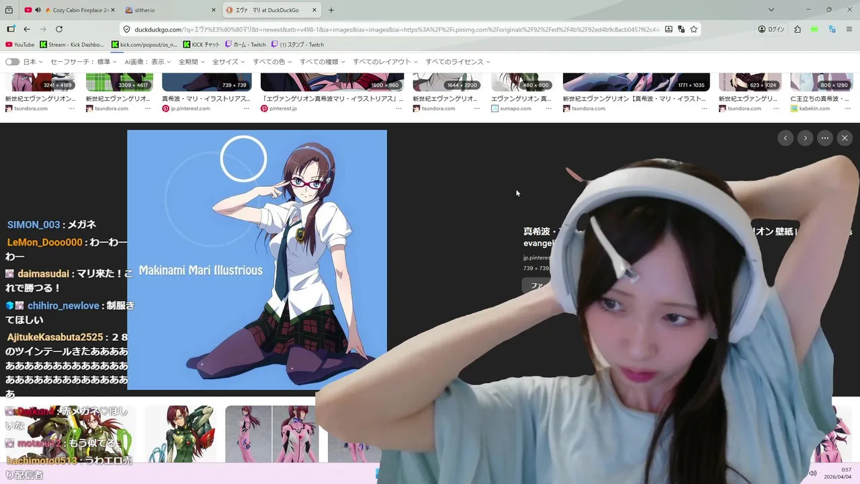Open the Stream - Kick Dashboard bookmark
This screenshot has height=484, width=860.
(73, 44)
